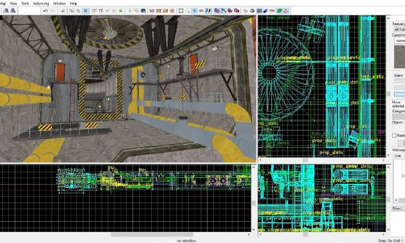Viewport: 405px width, 243px height.
Task: Click the red Hide Selected Objects icon
Action: (94, 11)
